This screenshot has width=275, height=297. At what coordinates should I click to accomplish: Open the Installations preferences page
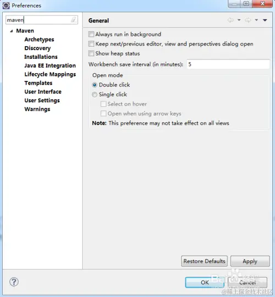coord(41,57)
